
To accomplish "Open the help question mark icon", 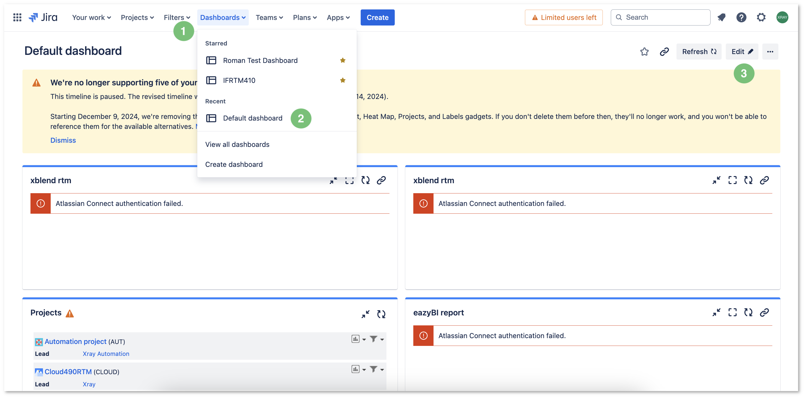I will pyautogui.click(x=741, y=17).
